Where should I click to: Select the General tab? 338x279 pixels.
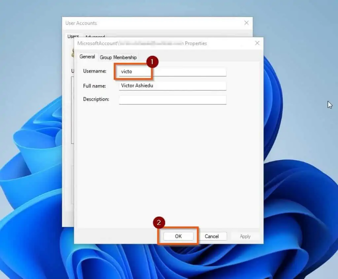click(x=87, y=57)
